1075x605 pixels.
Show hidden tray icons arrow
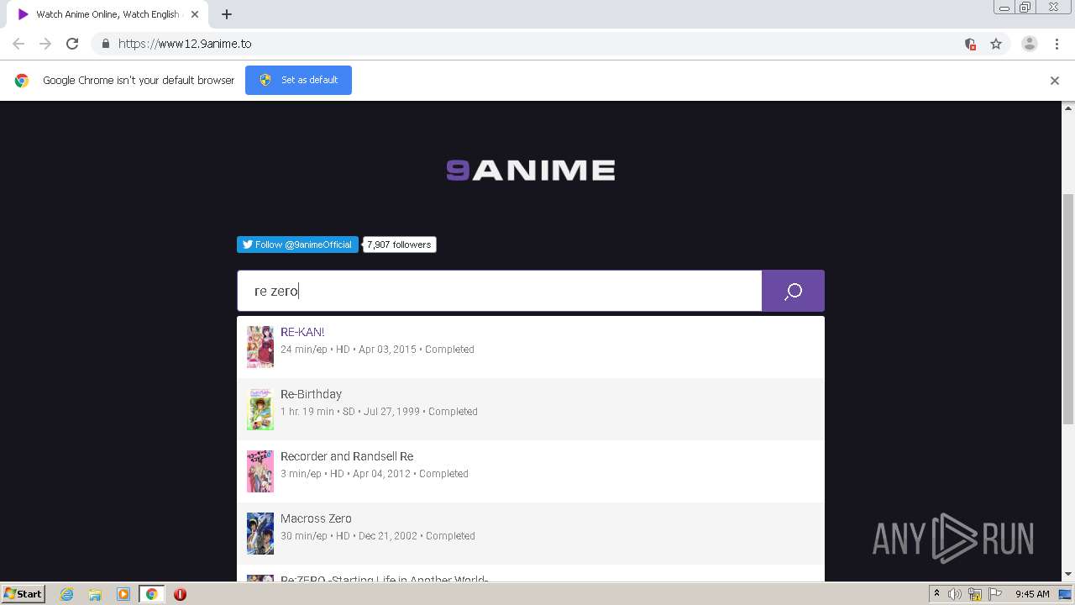(x=937, y=594)
